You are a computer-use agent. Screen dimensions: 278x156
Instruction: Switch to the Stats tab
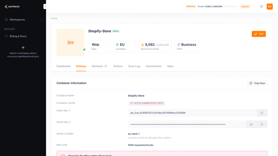(x=170, y=66)
